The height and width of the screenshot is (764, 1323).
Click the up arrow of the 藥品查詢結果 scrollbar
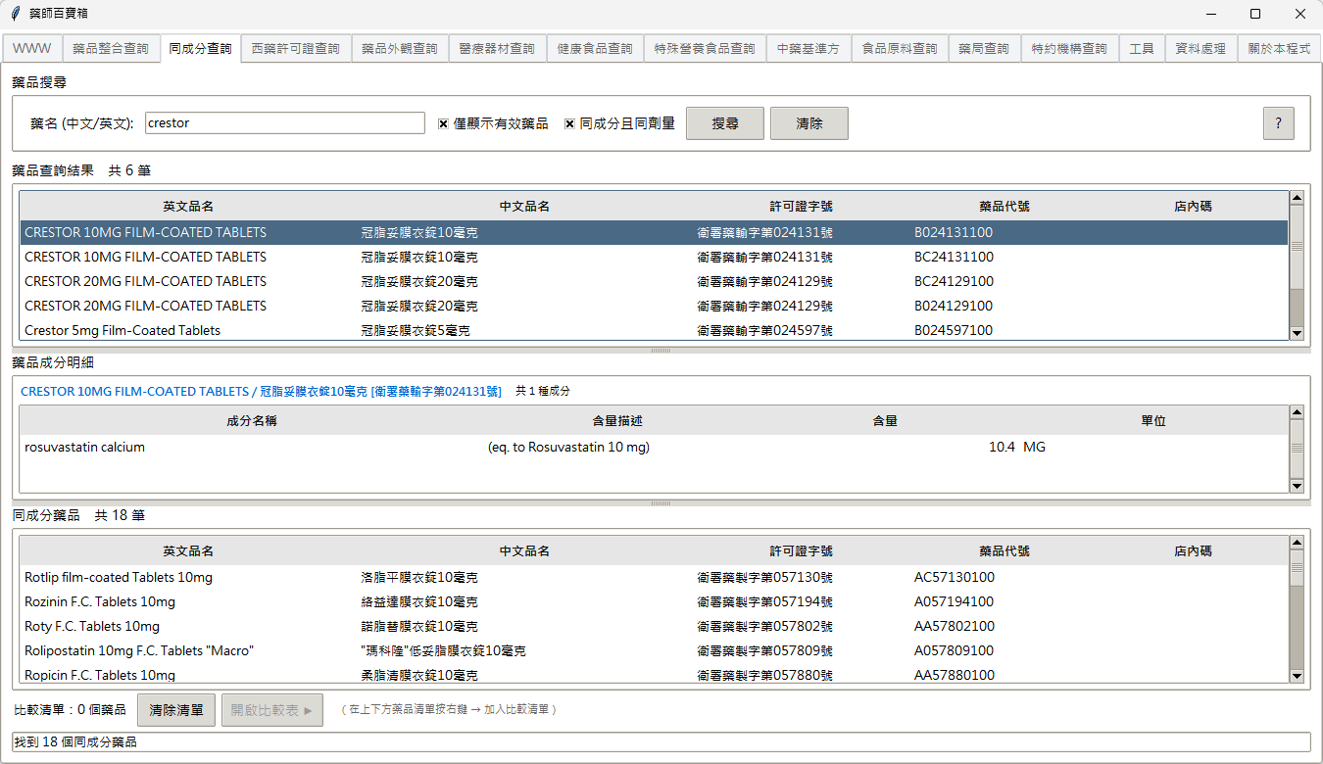[1297, 198]
